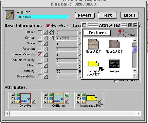Open the Offset animation graph icon
Screen dimensions: 148x123
46,32
